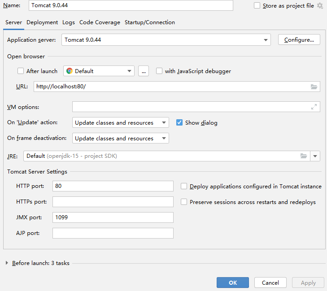Check Deploy applications configured in Tomcat instance
This screenshot has height=291, width=327.
point(184,186)
